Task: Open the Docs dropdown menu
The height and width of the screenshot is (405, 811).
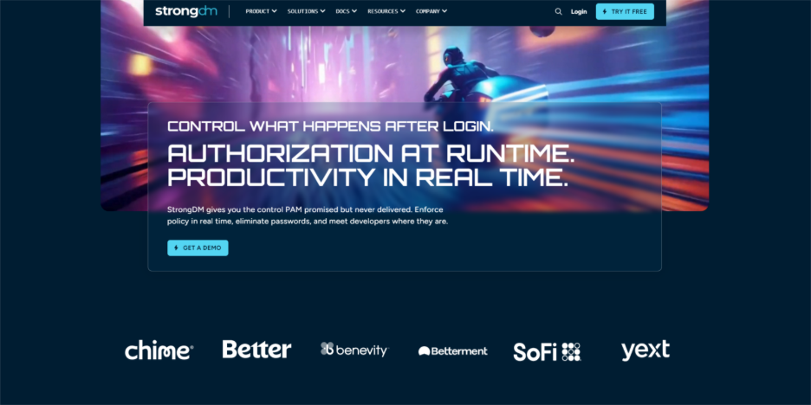Action: click(x=346, y=11)
